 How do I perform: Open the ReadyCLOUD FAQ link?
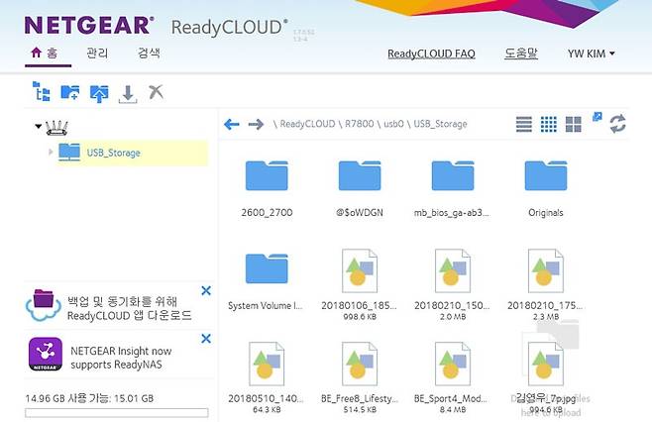click(431, 53)
